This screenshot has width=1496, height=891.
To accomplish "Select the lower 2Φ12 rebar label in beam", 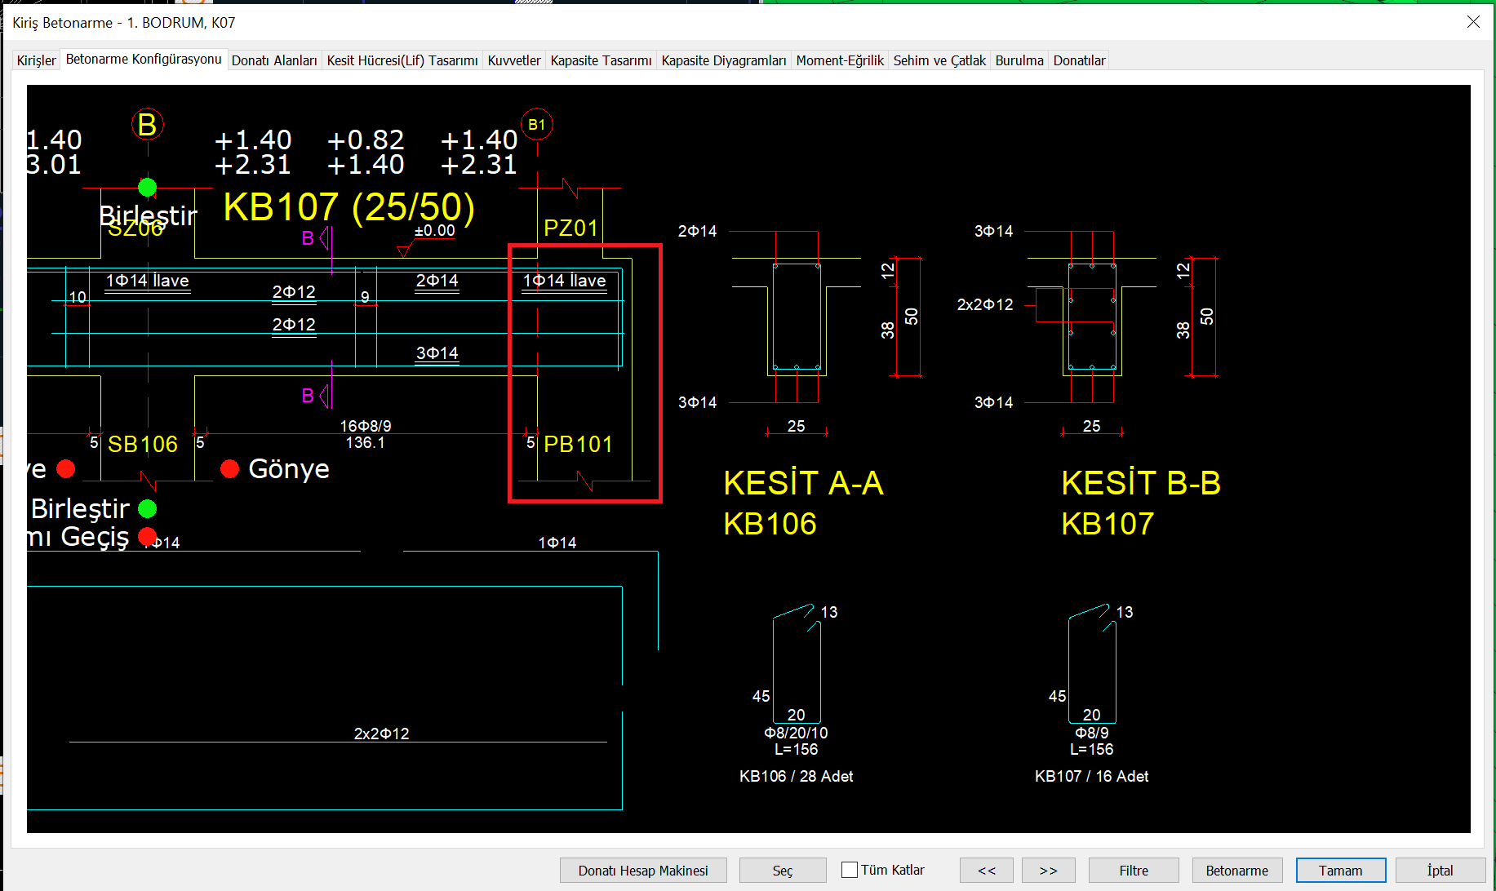I will pyautogui.click(x=294, y=325).
